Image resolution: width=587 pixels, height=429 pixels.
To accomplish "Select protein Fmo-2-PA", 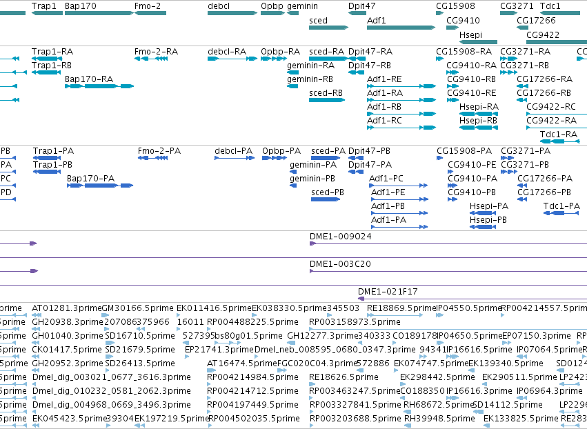I will pos(159,151).
